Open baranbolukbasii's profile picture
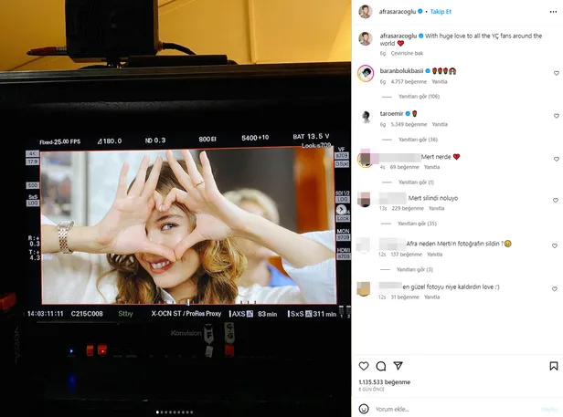Viewport: 563px width, 417px height. tap(365, 72)
